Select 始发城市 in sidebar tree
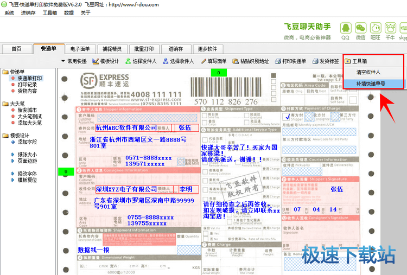 27,110
